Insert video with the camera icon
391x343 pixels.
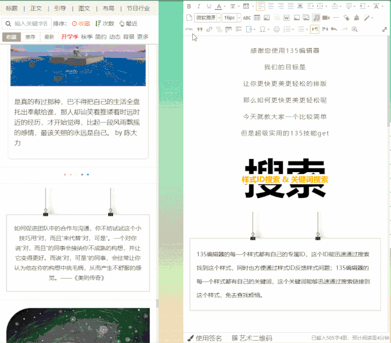coord(326,18)
